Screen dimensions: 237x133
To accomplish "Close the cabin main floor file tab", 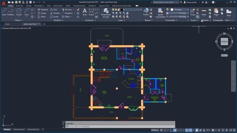I will 39,24.
